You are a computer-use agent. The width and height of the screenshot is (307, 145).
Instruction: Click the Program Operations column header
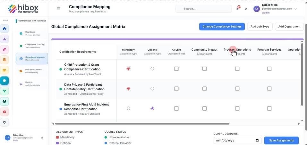[237, 52]
